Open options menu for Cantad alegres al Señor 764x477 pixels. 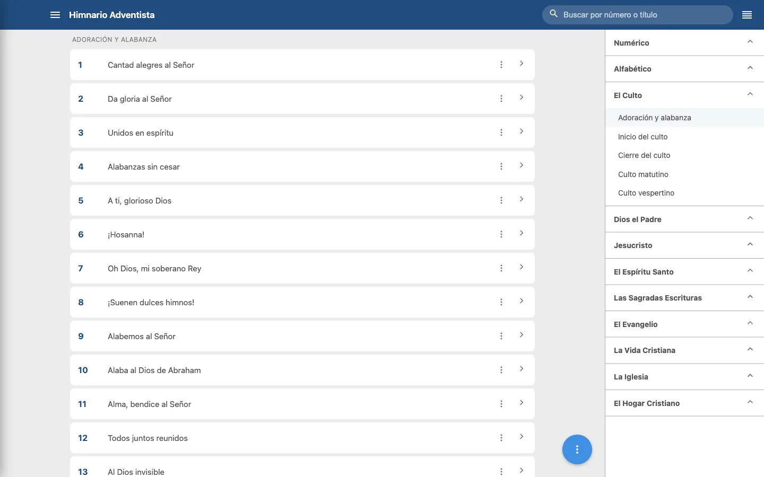pos(501,65)
